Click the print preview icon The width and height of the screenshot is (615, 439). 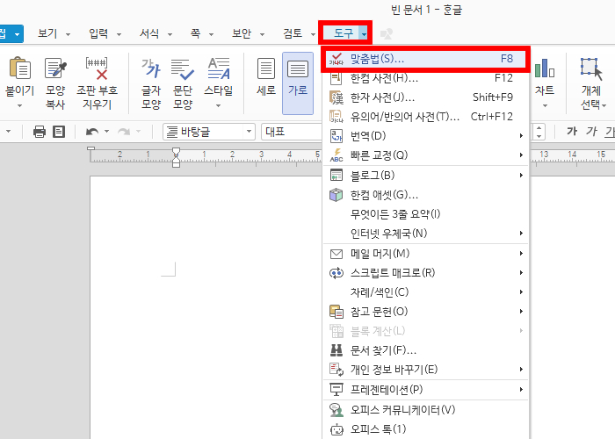pyautogui.click(x=59, y=132)
